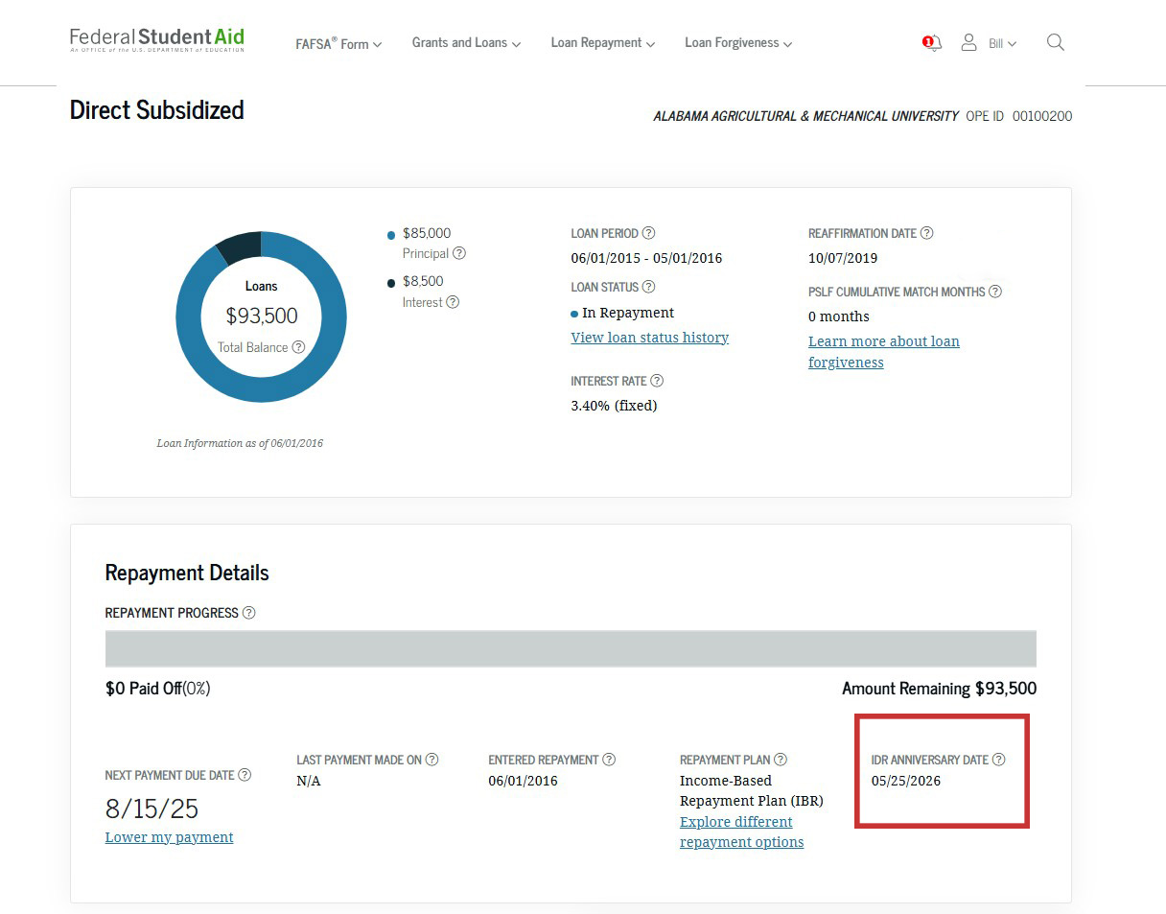Click the repayment progress bar

pyautogui.click(x=571, y=648)
